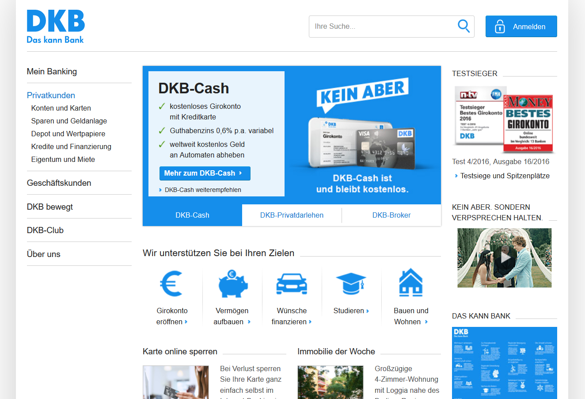Click the Karte online sperren photo

(176, 382)
